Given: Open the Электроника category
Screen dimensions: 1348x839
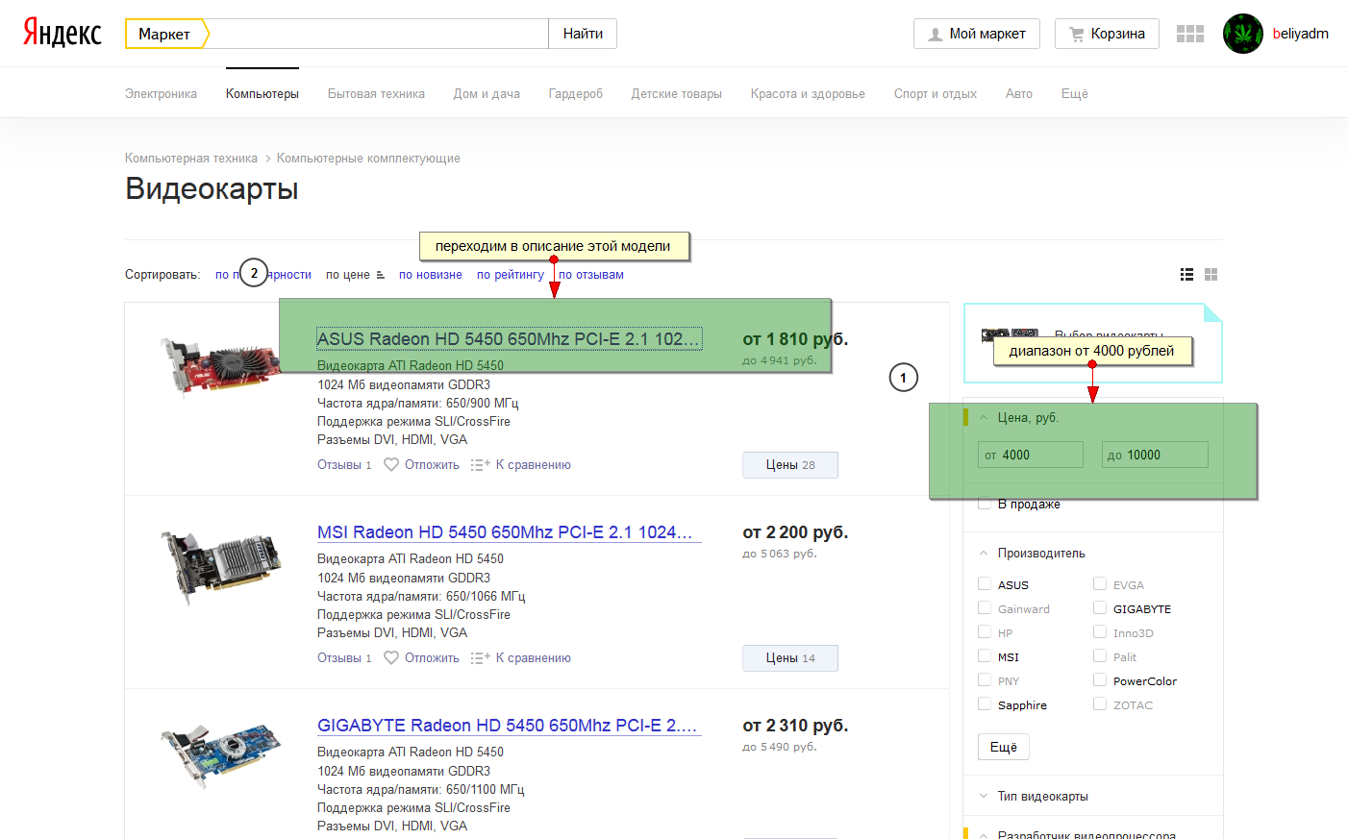Looking at the screenshot, I should [161, 94].
